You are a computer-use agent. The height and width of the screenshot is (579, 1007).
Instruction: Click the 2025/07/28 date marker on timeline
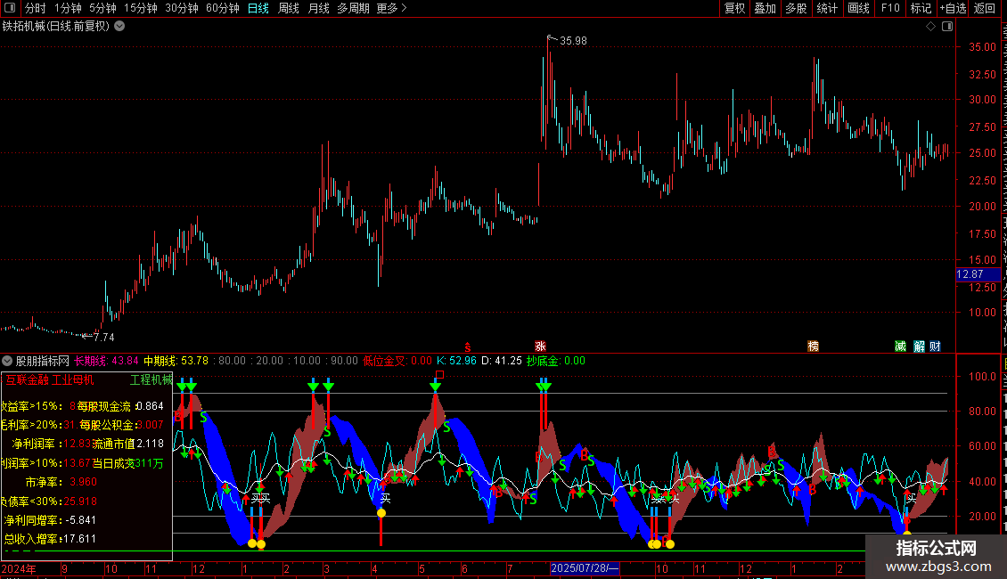[x=585, y=568]
